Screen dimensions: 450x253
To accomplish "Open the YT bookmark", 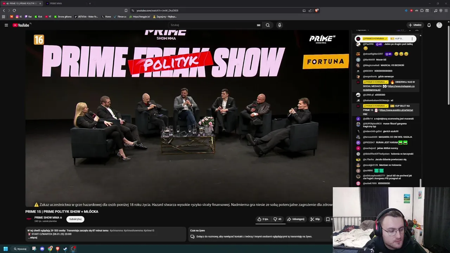I will (48, 17).
